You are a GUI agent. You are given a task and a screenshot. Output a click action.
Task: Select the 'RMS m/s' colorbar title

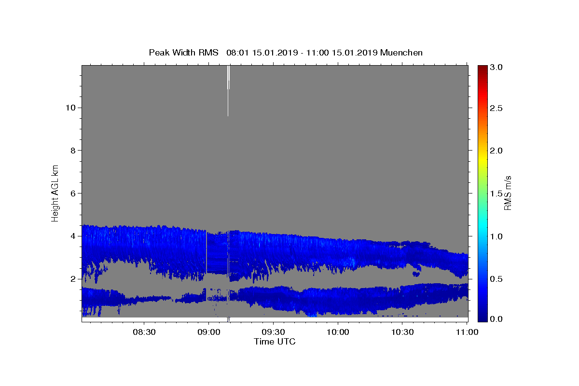pos(508,193)
